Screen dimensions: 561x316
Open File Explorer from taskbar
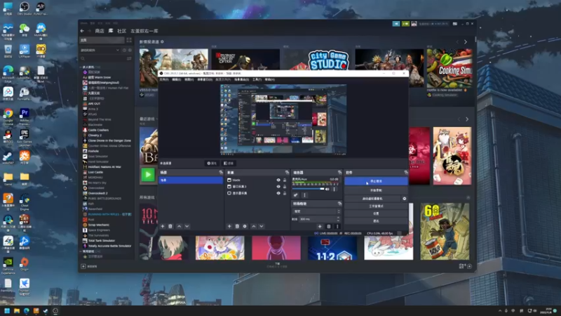(x=16, y=310)
